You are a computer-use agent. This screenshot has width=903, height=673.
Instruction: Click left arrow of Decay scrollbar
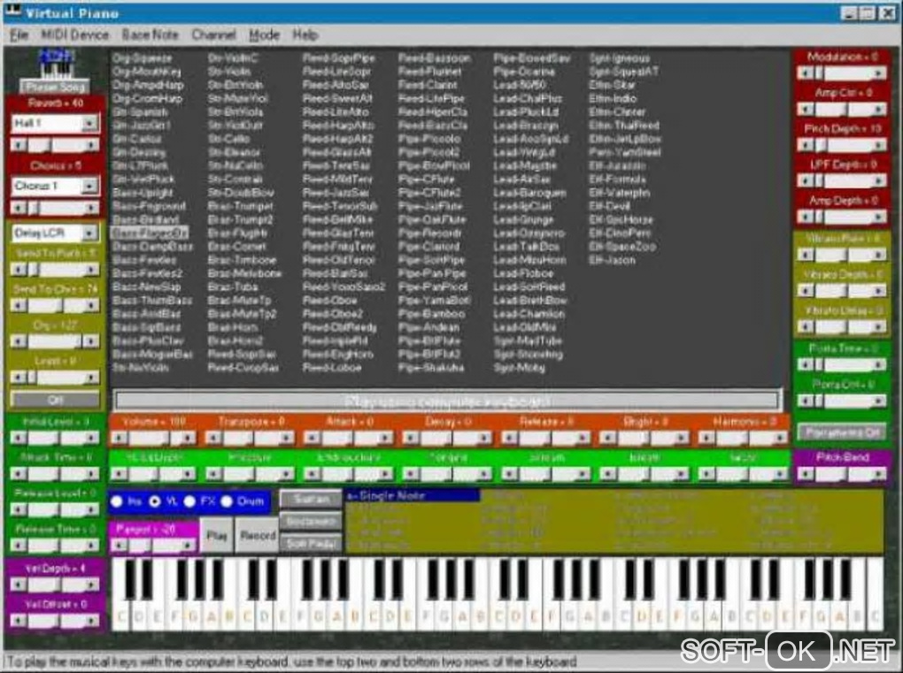coord(411,439)
